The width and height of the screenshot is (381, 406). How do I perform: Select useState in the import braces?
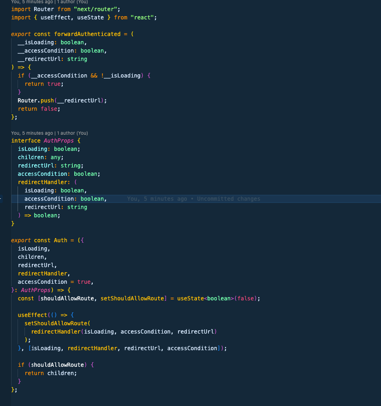coord(90,18)
